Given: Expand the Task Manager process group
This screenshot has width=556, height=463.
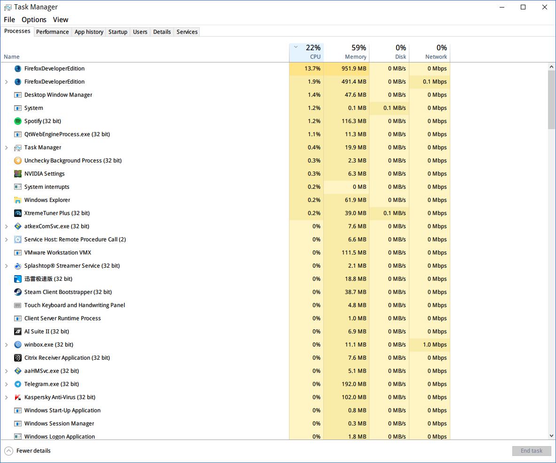Looking at the screenshot, I should click(7, 147).
